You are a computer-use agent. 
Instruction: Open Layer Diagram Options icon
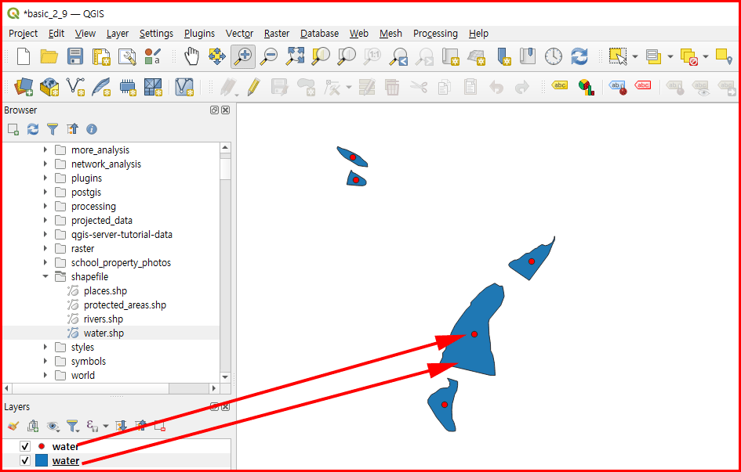586,87
